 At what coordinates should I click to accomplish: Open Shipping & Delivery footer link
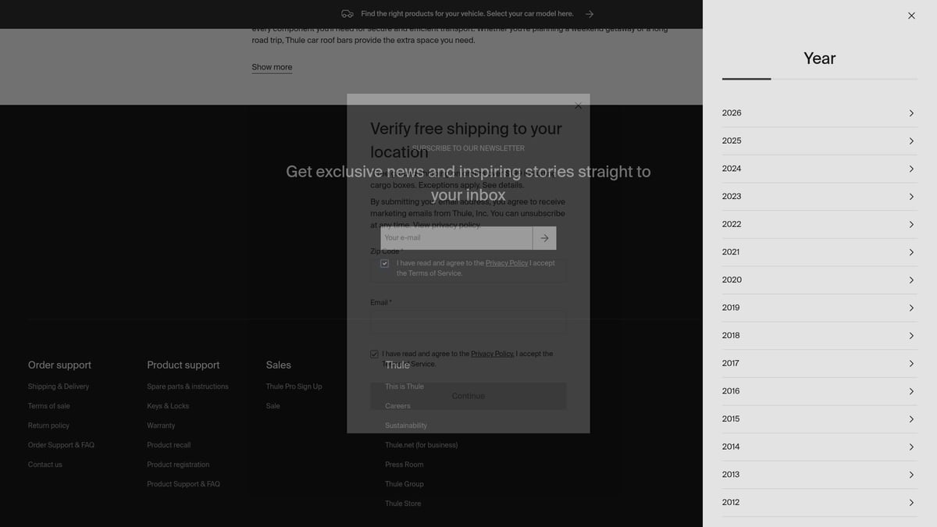pos(59,386)
